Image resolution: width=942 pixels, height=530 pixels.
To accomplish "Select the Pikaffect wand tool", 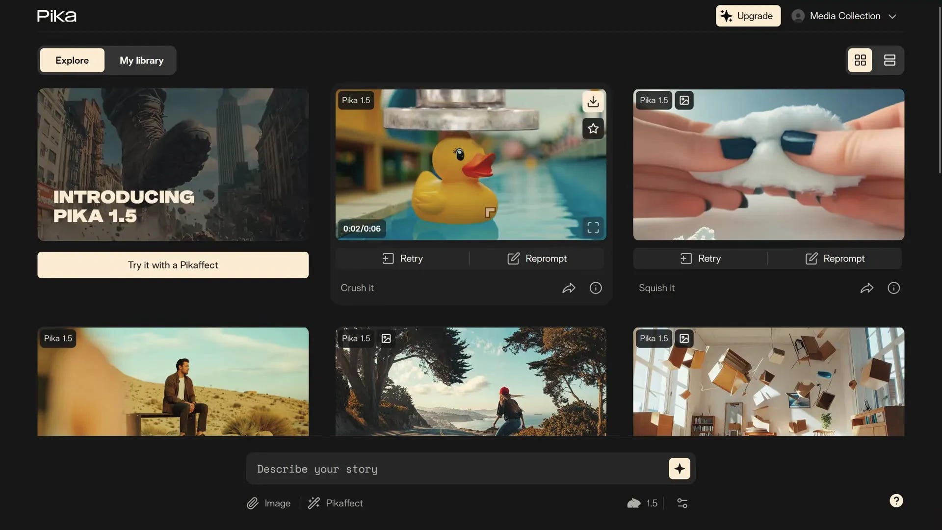I will coord(335,503).
